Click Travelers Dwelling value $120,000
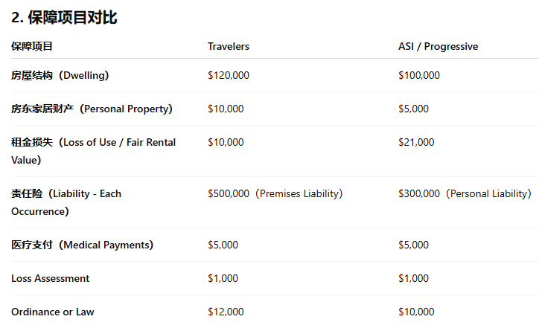 click(x=229, y=75)
